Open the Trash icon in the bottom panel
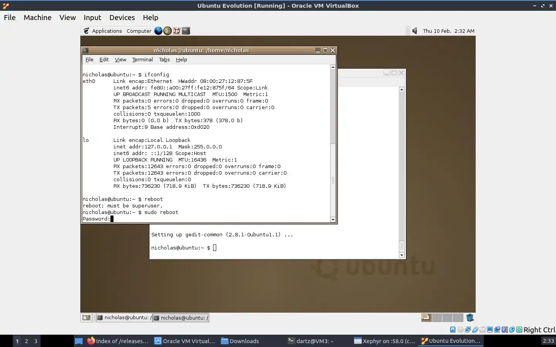This screenshot has height=347, width=556. pyautogui.click(x=470, y=318)
